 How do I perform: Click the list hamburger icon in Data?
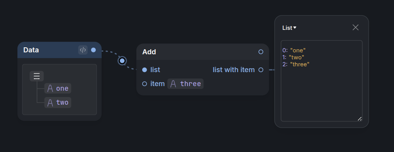[37, 76]
